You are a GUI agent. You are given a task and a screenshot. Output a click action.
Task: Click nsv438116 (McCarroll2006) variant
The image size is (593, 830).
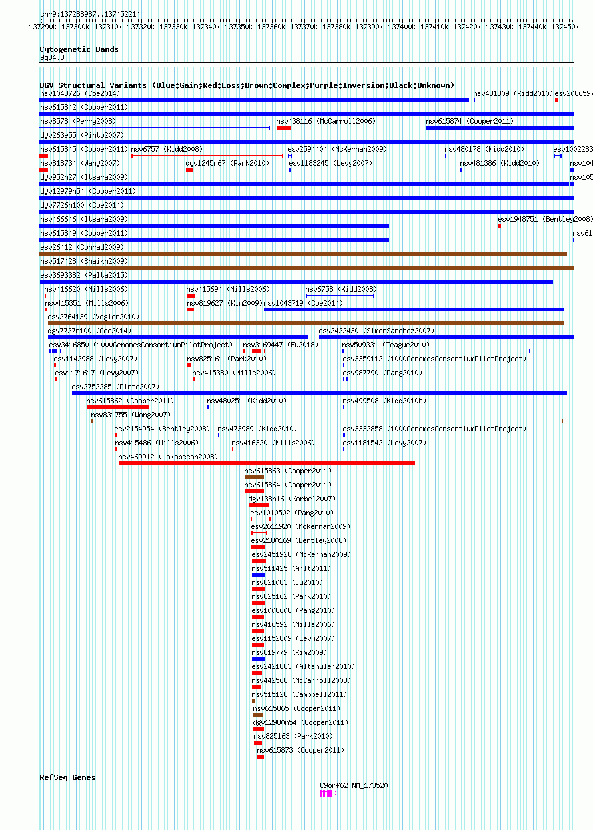(326, 121)
